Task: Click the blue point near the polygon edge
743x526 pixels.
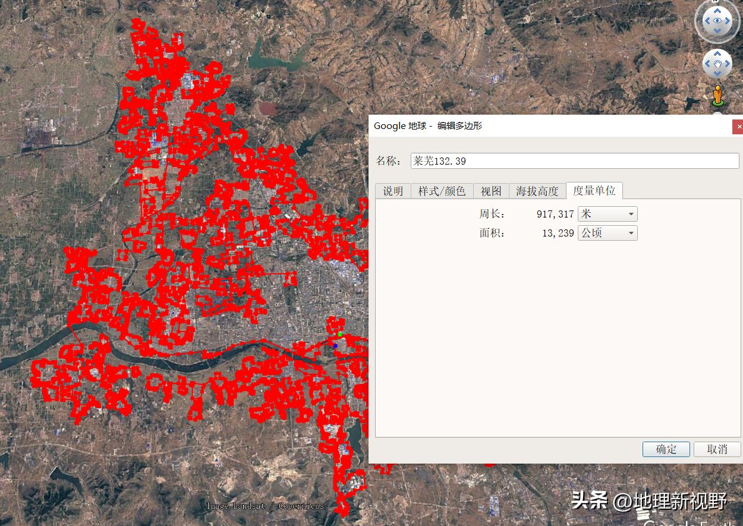Action: [335, 346]
